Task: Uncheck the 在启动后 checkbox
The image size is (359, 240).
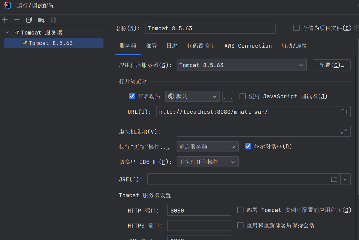Action: 132,96
